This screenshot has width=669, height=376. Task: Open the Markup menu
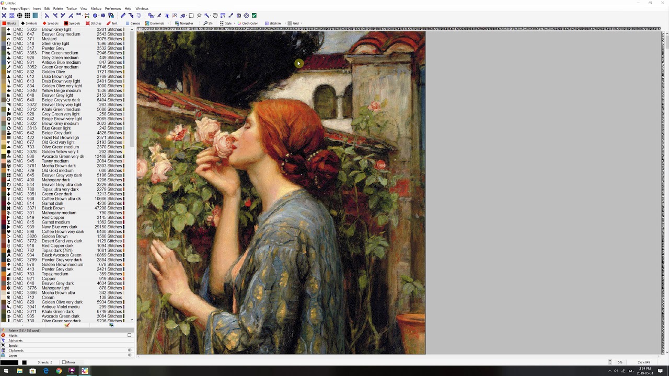[x=96, y=9]
